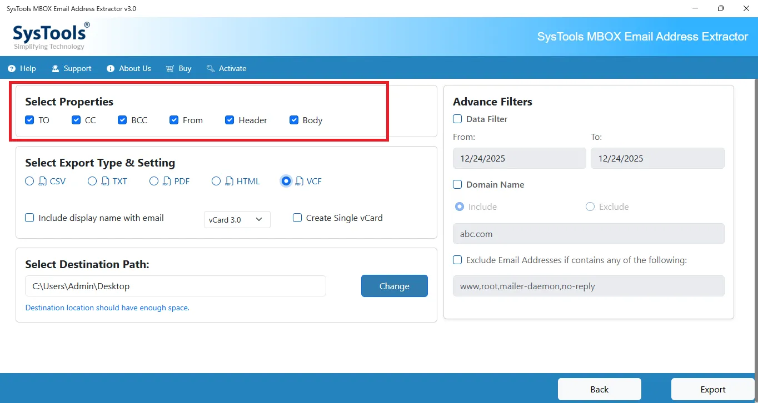Click the abc.com domain field
The image size is (758, 403).
tap(589, 234)
